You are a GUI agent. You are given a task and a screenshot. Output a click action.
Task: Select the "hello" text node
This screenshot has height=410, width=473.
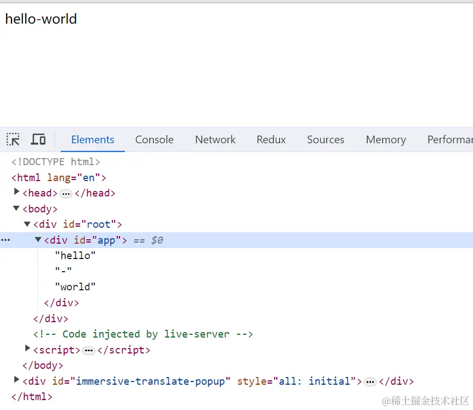(75, 256)
